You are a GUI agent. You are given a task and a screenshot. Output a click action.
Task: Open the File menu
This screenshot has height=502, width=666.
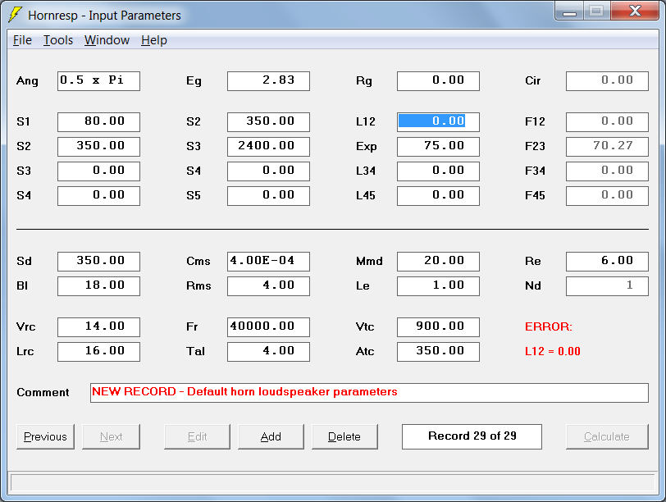(22, 40)
